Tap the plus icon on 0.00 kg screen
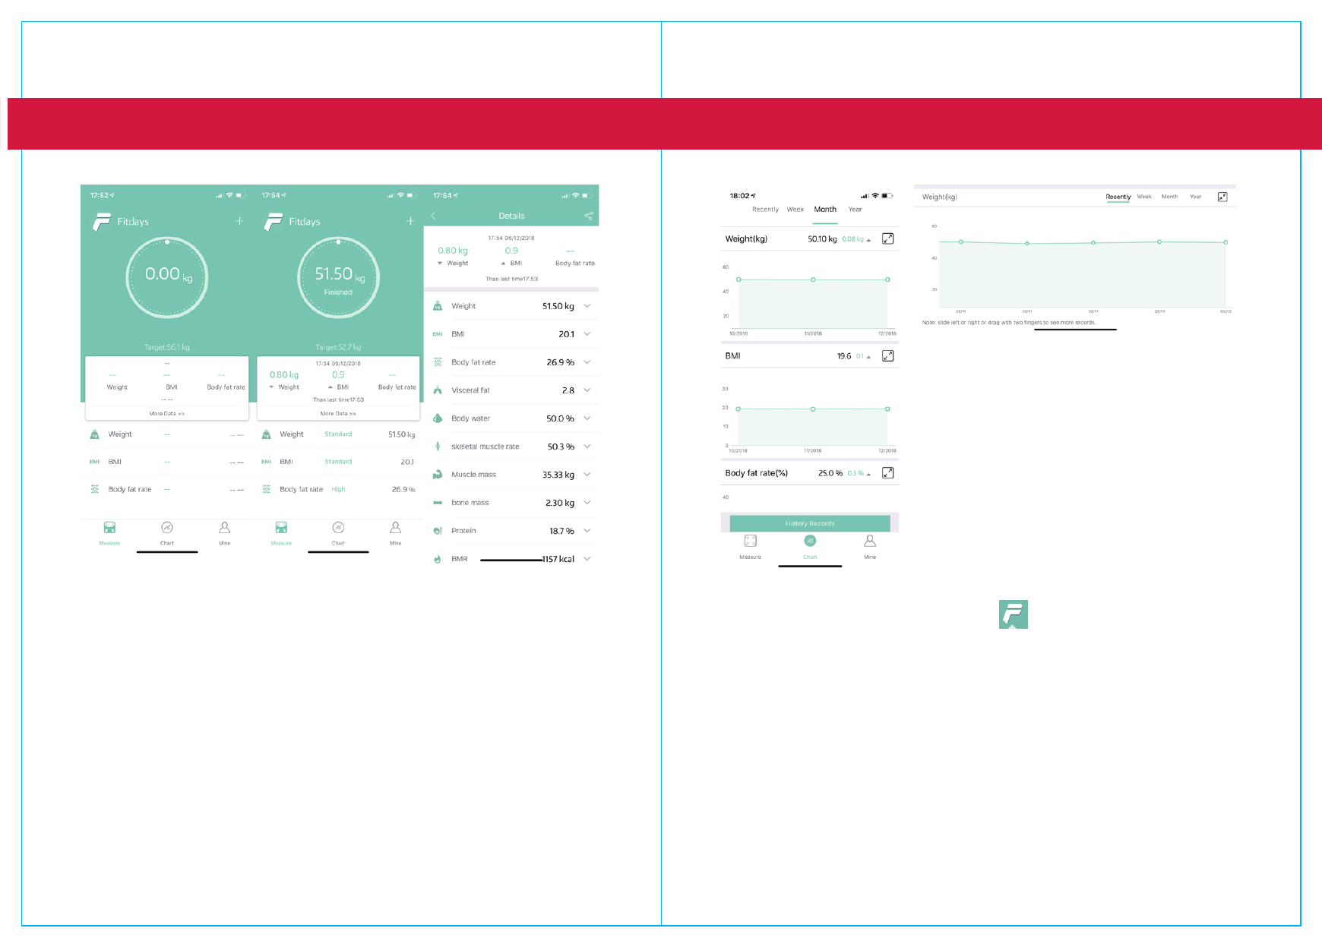The image size is (1322, 947). click(x=239, y=221)
